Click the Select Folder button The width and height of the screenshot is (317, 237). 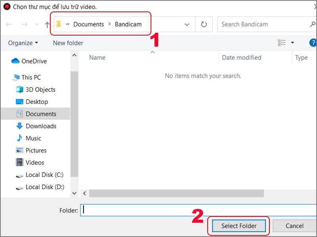click(239, 226)
